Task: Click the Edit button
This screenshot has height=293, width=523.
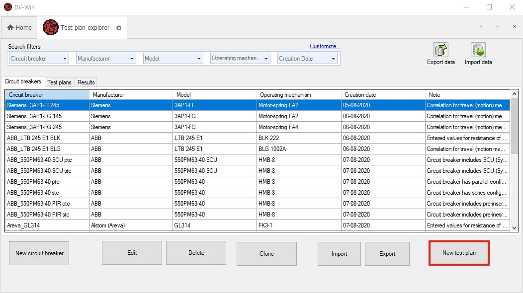Action: [x=132, y=253]
